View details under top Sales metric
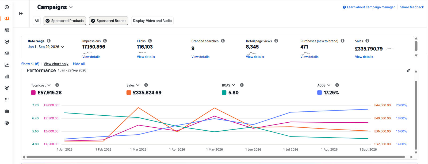Image resolution: width=428 pixels, height=164 pixels. (364, 57)
